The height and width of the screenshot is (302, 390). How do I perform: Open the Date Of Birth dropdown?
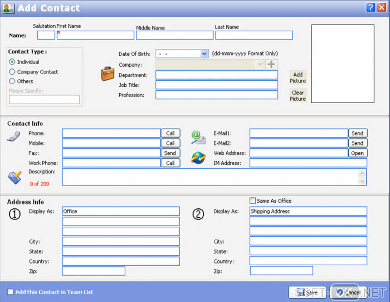pyautogui.click(x=204, y=54)
